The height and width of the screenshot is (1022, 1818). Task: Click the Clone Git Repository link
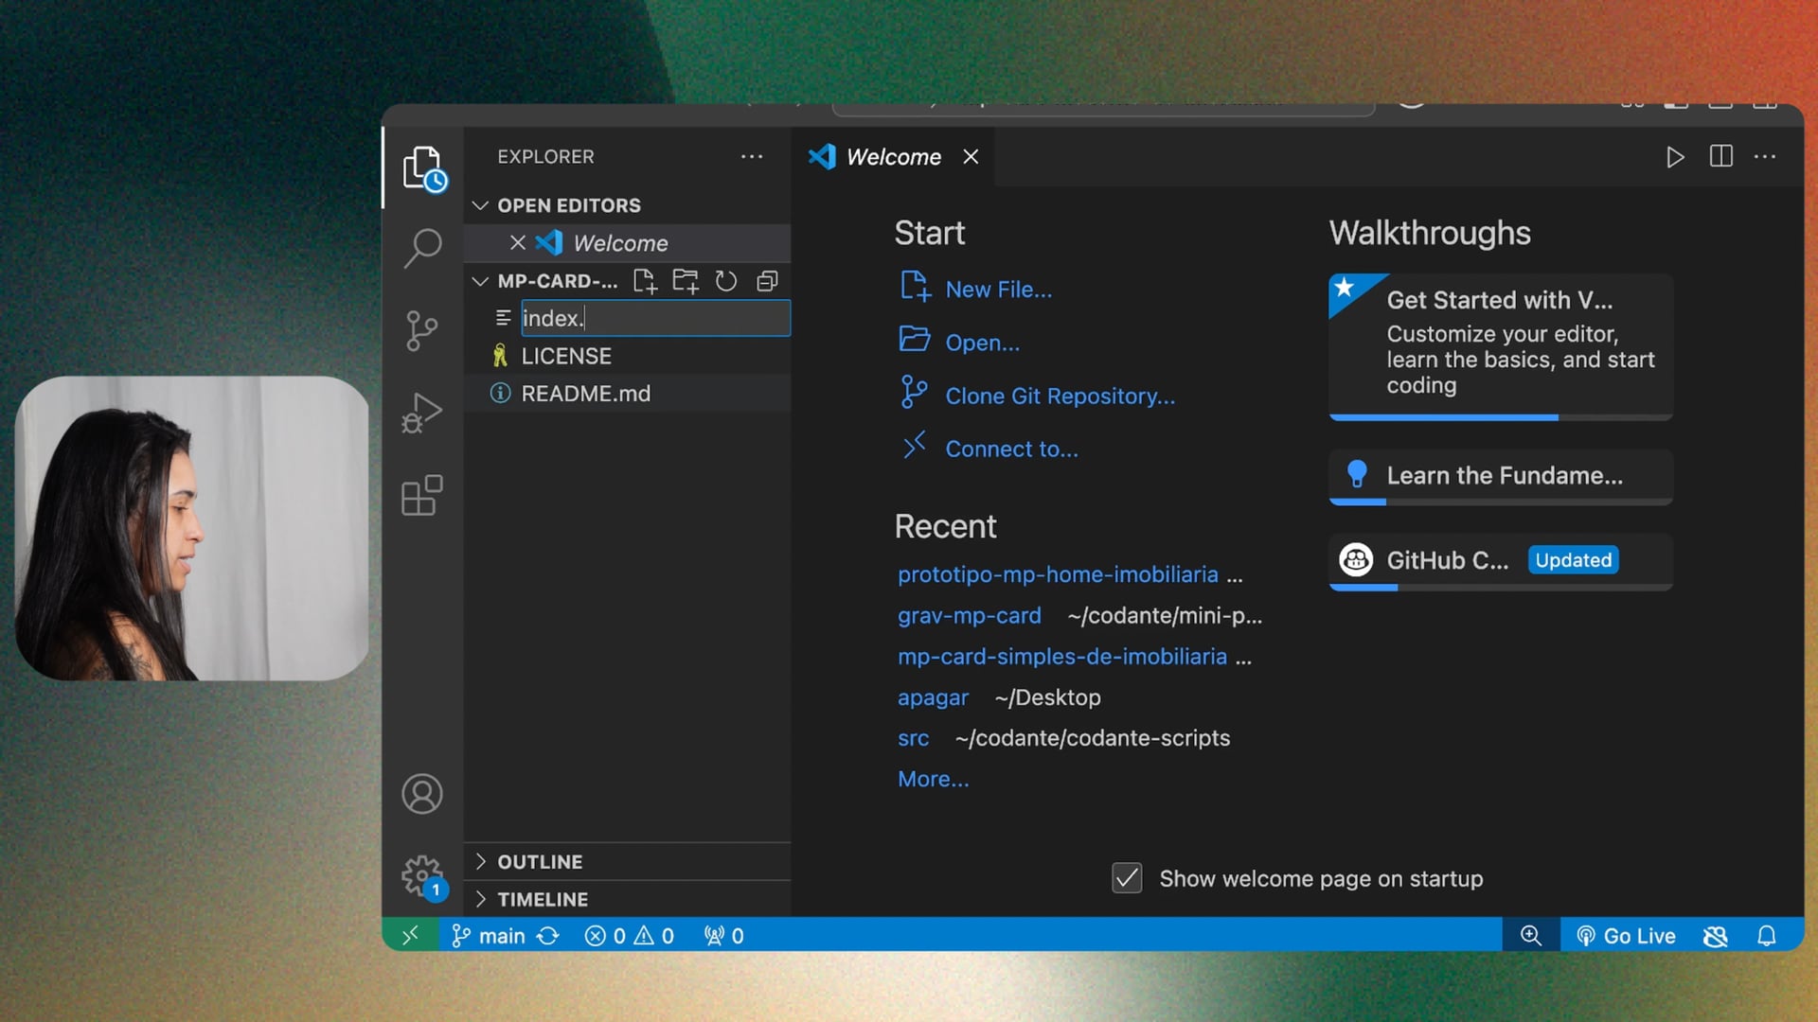coord(1059,396)
